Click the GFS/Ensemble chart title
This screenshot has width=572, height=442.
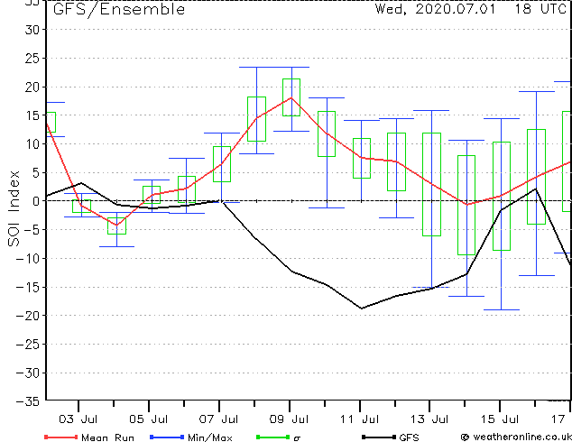pyautogui.click(x=119, y=9)
